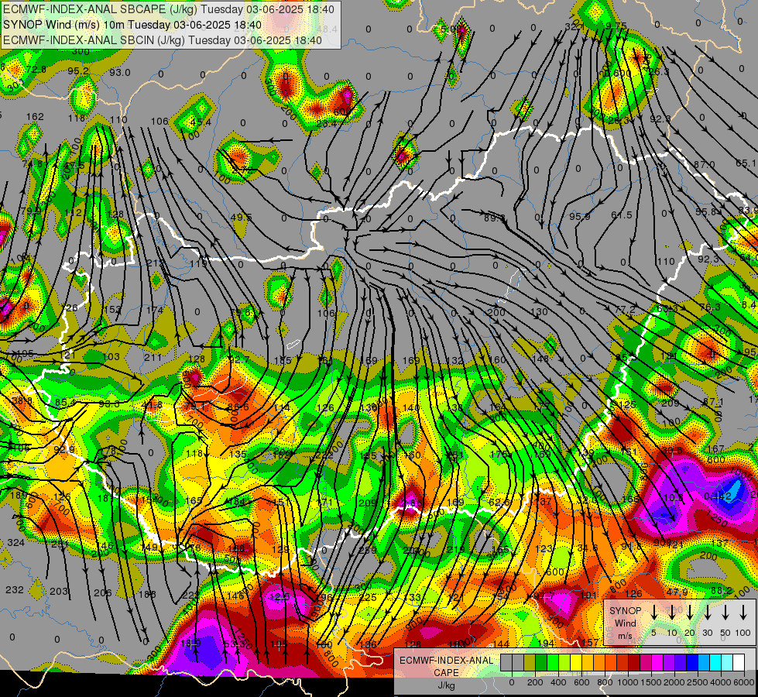Click the map value 93.0
Image resolution: width=758 pixels, height=697 pixels.
coord(119,73)
